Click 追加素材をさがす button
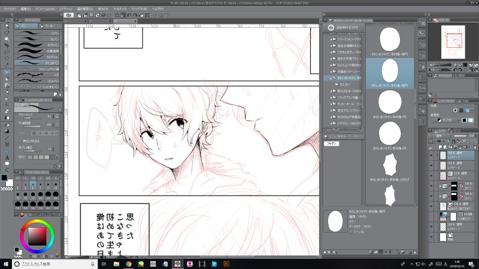This screenshot has width=479, height=269. [x=343, y=27]
